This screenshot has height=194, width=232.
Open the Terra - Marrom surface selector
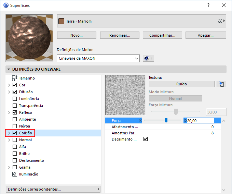coord(141,21)
